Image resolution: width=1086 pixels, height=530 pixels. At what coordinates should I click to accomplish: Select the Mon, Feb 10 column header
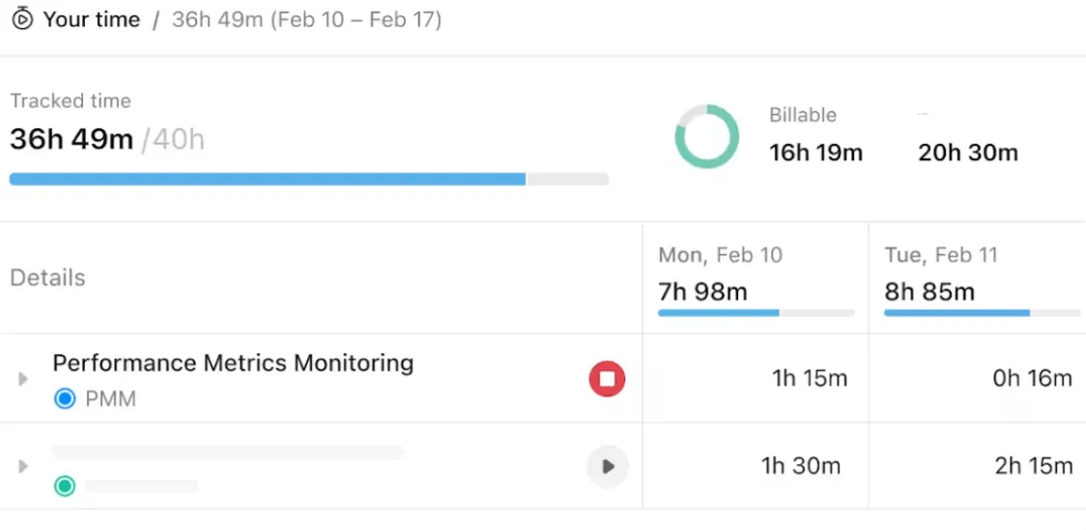click(x=721, y=255)
